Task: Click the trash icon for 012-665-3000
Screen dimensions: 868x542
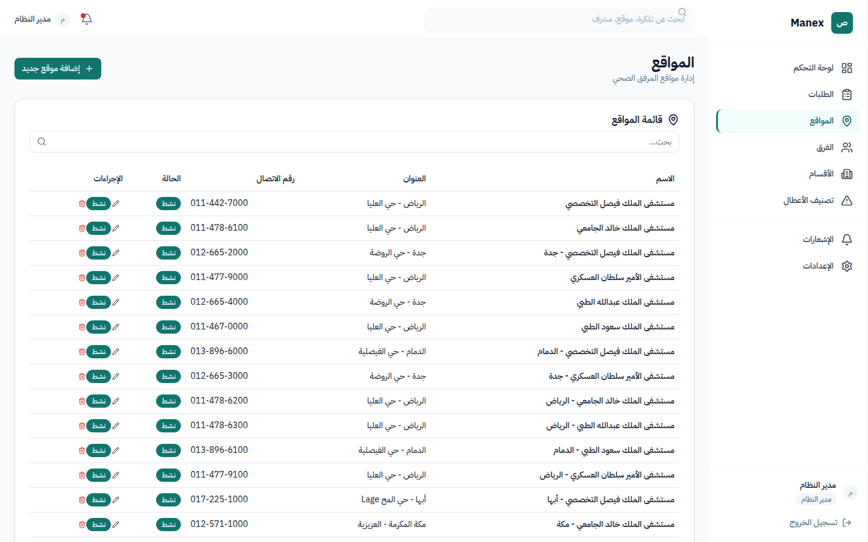Action: point(82,376)
